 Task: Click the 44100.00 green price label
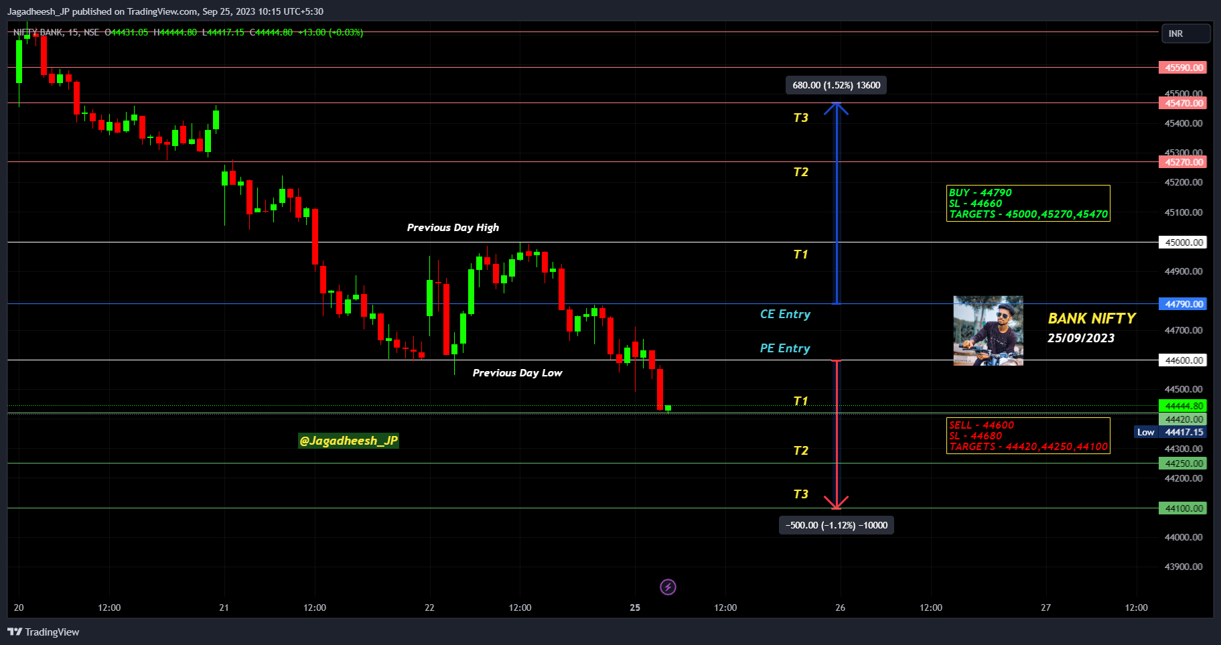coord(1183,508)
